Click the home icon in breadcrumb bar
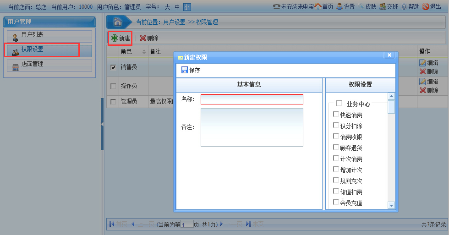This screenshot has height=235, width=449. (x=117, y=22)
